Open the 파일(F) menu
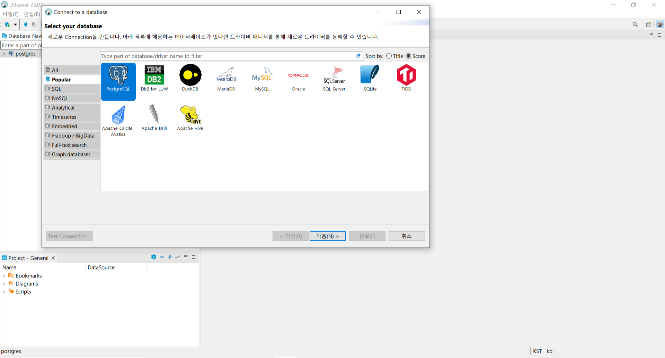Image resolution: width=665 pixels, height=358 pixels. coord(10,14)
